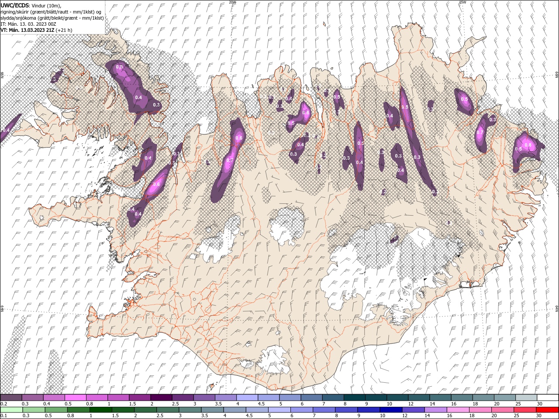
Task: Pick the deep purple 2–2.5 swatch in purple scale
Action: 161,398
